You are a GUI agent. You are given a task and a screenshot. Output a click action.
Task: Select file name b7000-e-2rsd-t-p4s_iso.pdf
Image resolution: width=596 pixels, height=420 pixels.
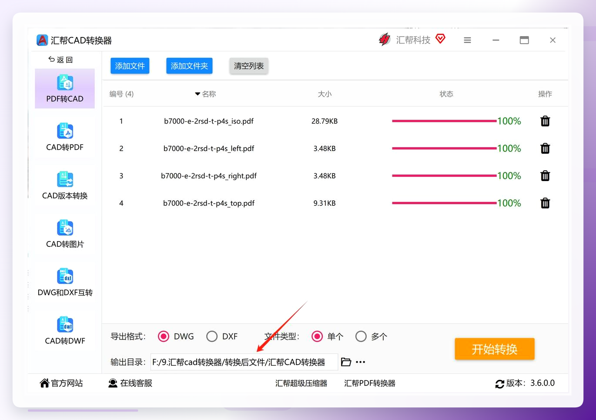[x=209, y=121]
